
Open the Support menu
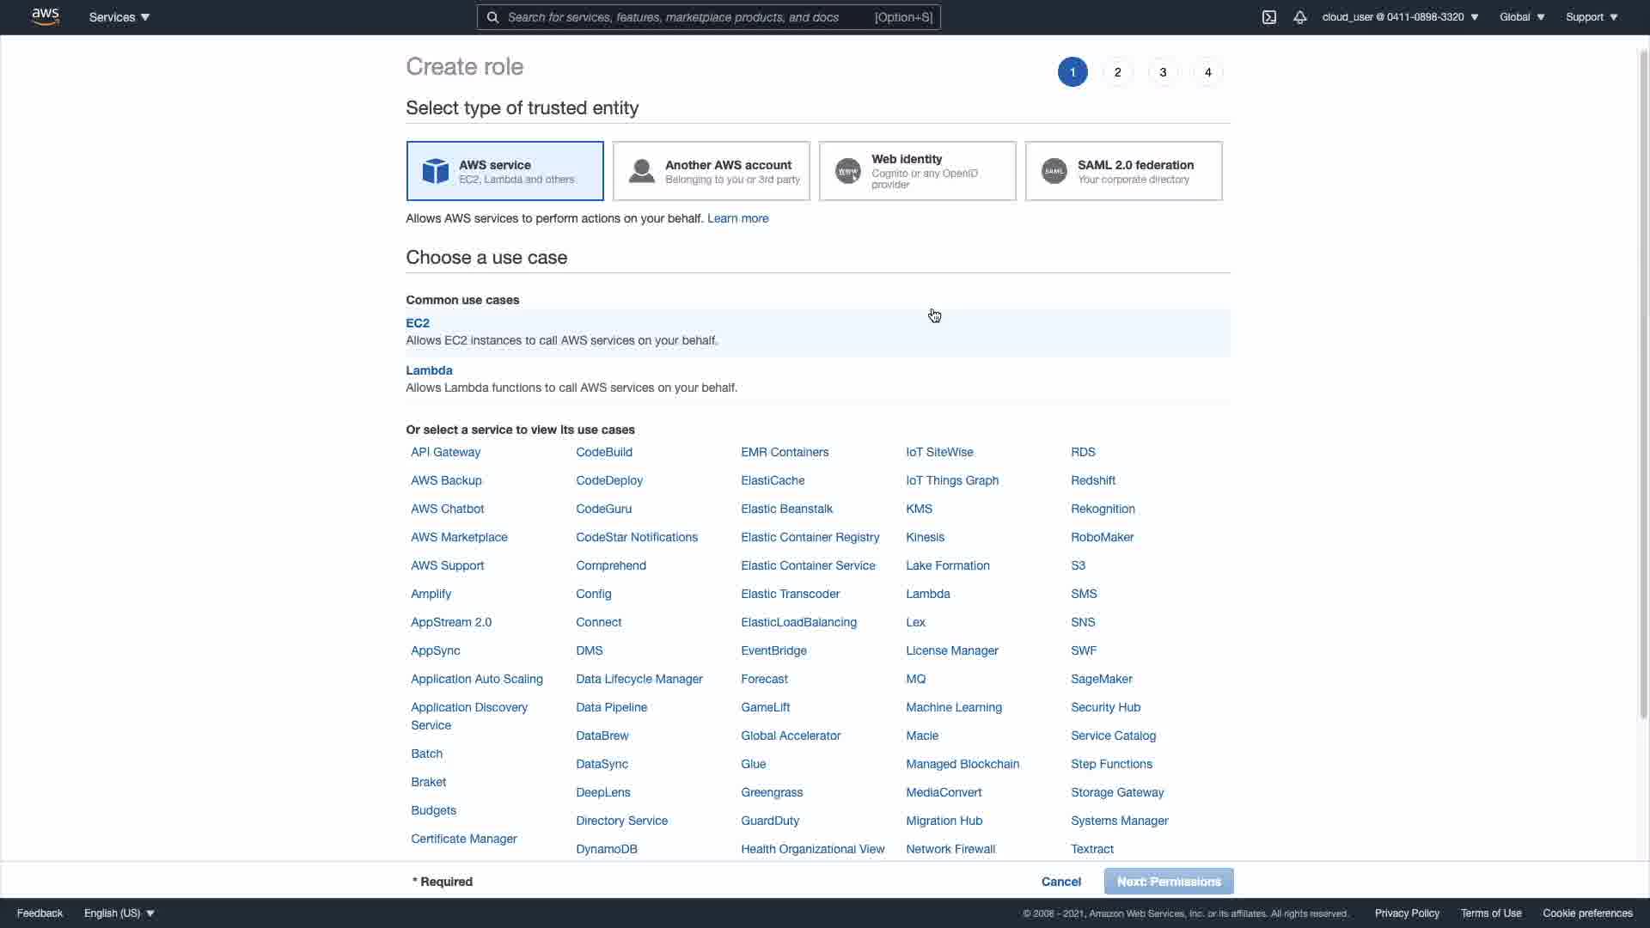(1591, 17)
